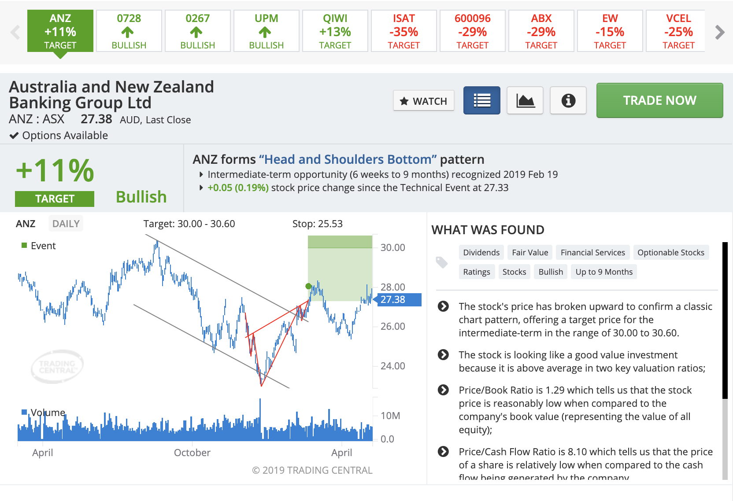Click the tag icon beside Dividends
This screenshot has height=501, width=733.
[442, 262]
